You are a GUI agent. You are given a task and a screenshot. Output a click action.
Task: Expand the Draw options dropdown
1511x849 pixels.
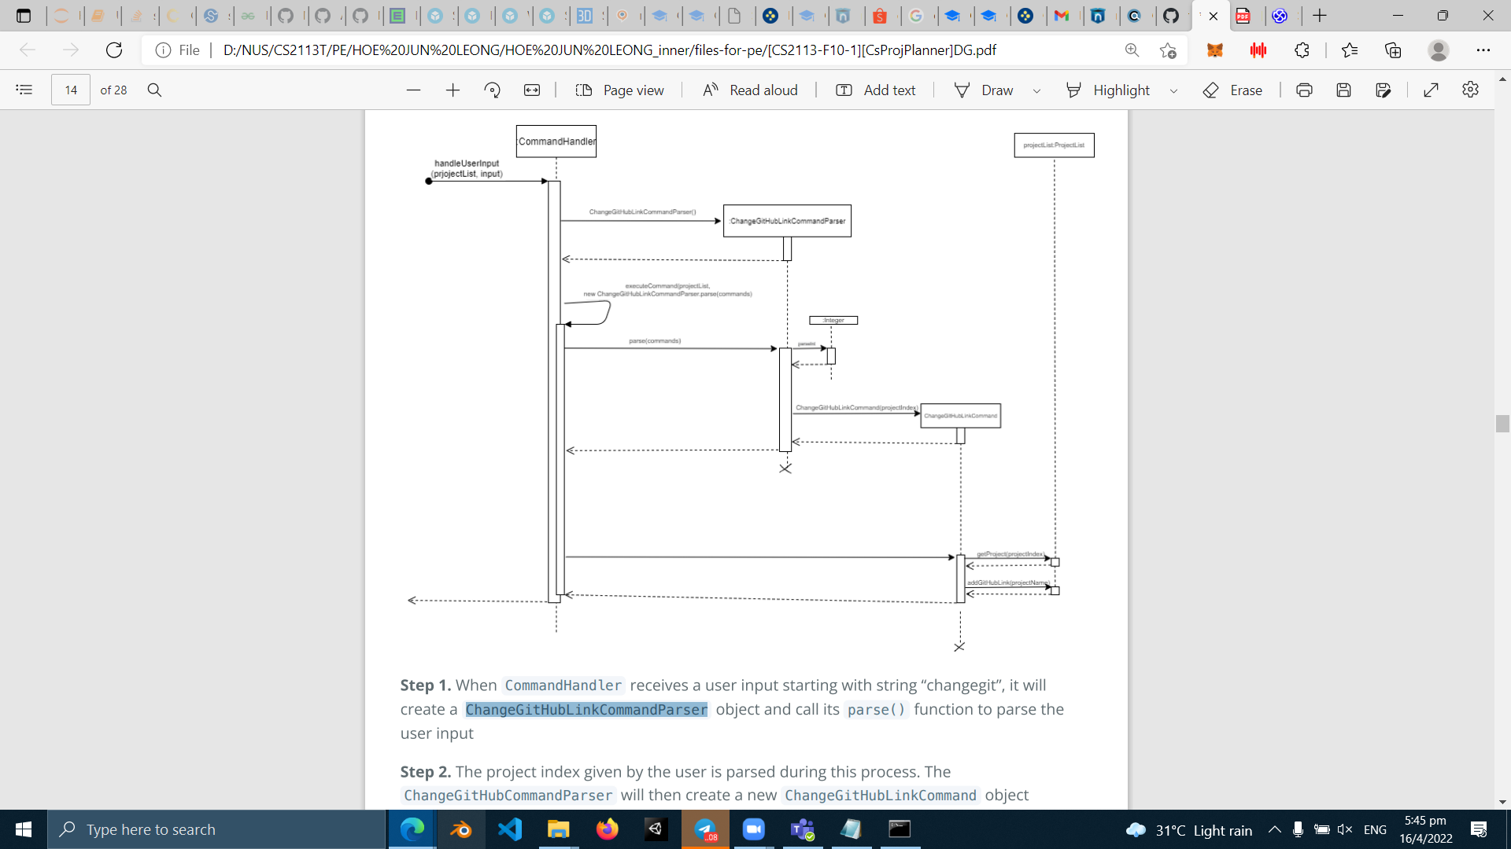coord(1036,90)
